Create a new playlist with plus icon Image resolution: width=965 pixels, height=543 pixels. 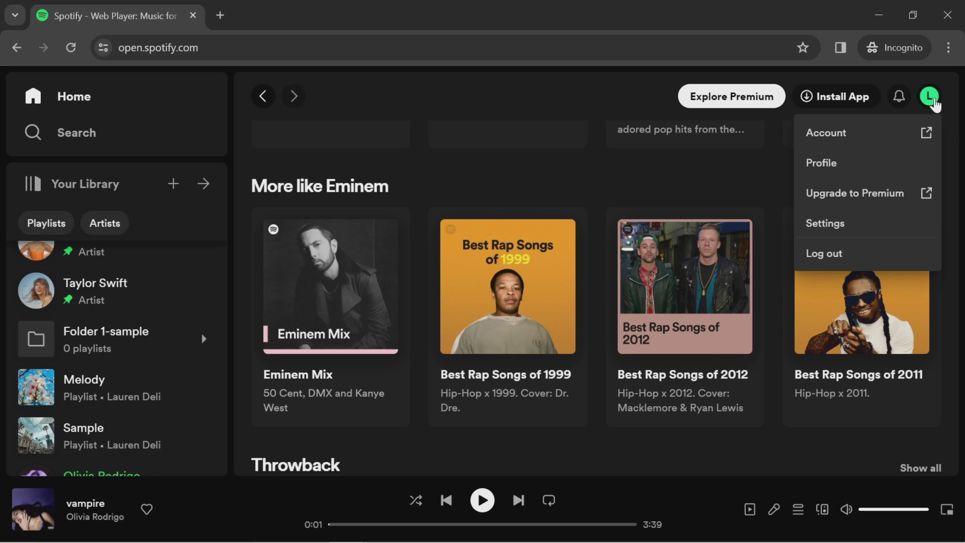(173, 184)
